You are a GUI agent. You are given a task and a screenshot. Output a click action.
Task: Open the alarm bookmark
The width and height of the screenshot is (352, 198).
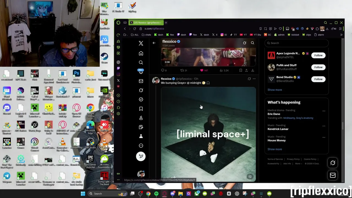[x=319, y=35]
